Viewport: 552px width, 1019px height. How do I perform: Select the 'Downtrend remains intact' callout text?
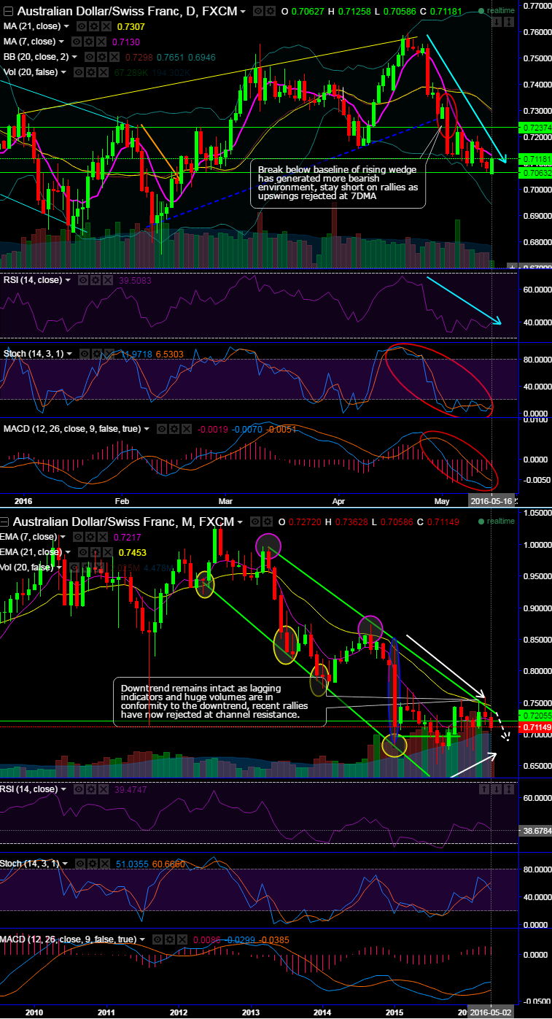(x=219, y=702)
